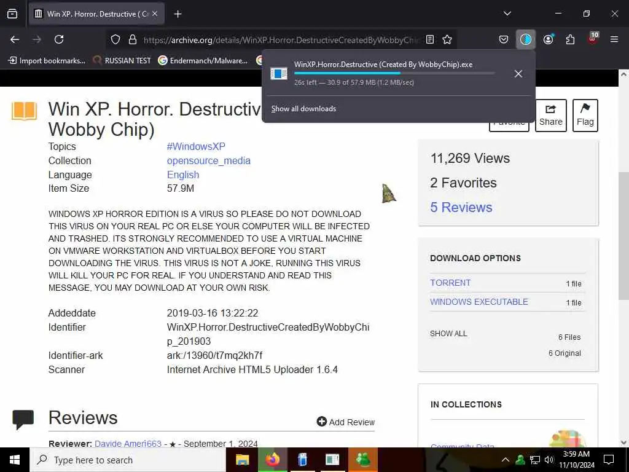
Task: Select the Item Size value 57.9M
Action: pyautogui.click(x=181, y=188)
